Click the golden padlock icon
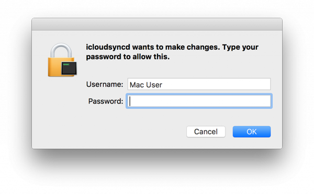 pos(62,60)
